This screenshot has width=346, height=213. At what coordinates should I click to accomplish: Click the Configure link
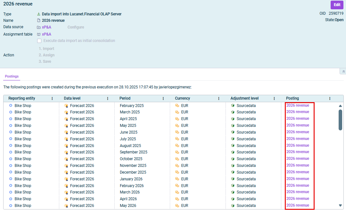click(x=76, y=27)
